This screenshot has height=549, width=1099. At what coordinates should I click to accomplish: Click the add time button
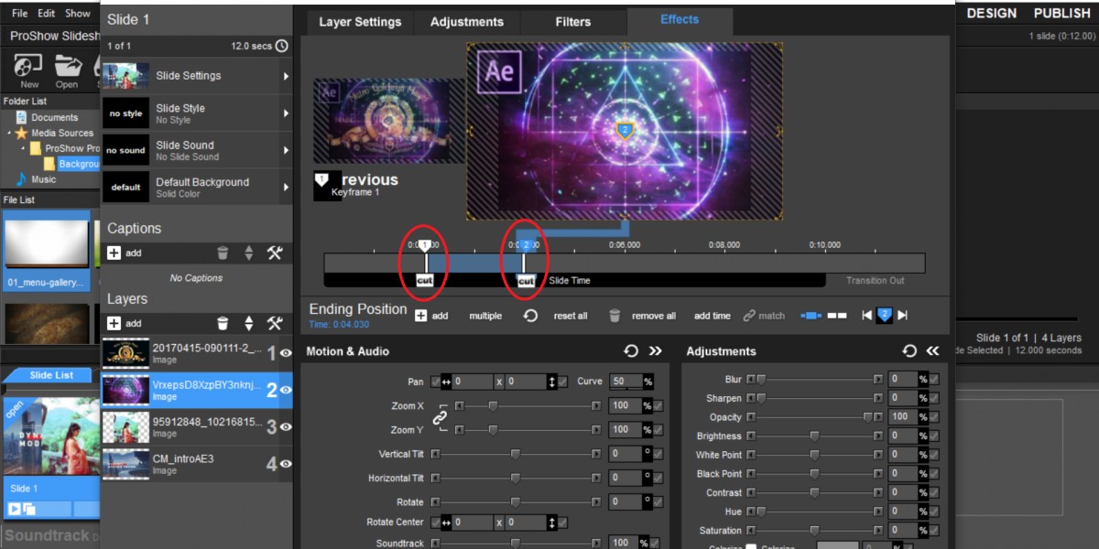click(713, 316)
